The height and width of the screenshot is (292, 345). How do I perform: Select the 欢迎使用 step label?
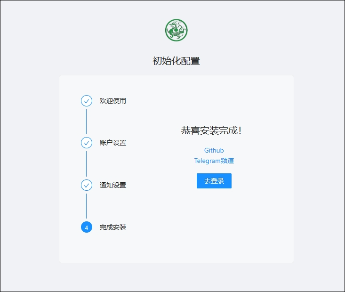click(113, 101)
